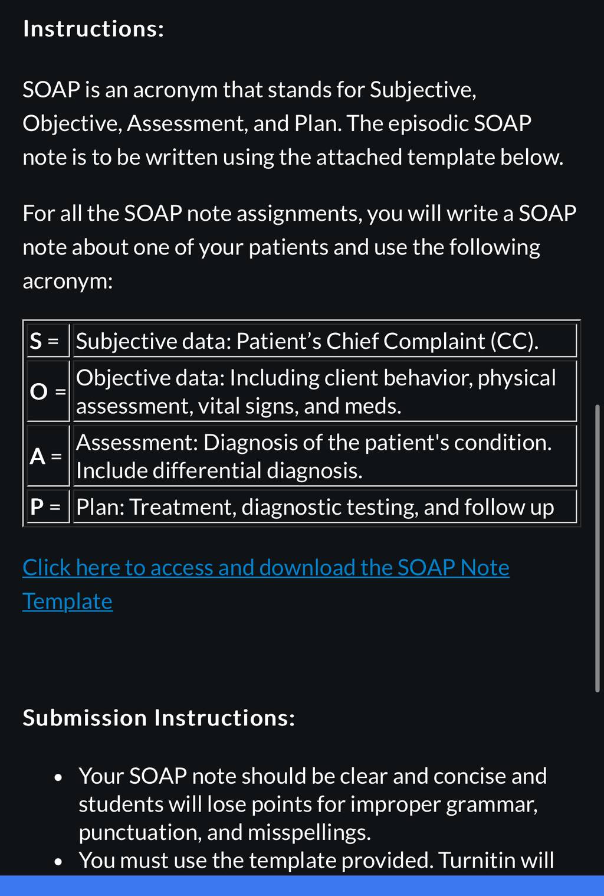Click the 'S =' table cell
Image resolution: width=604 pixels, height=896 pixels.
47,341
